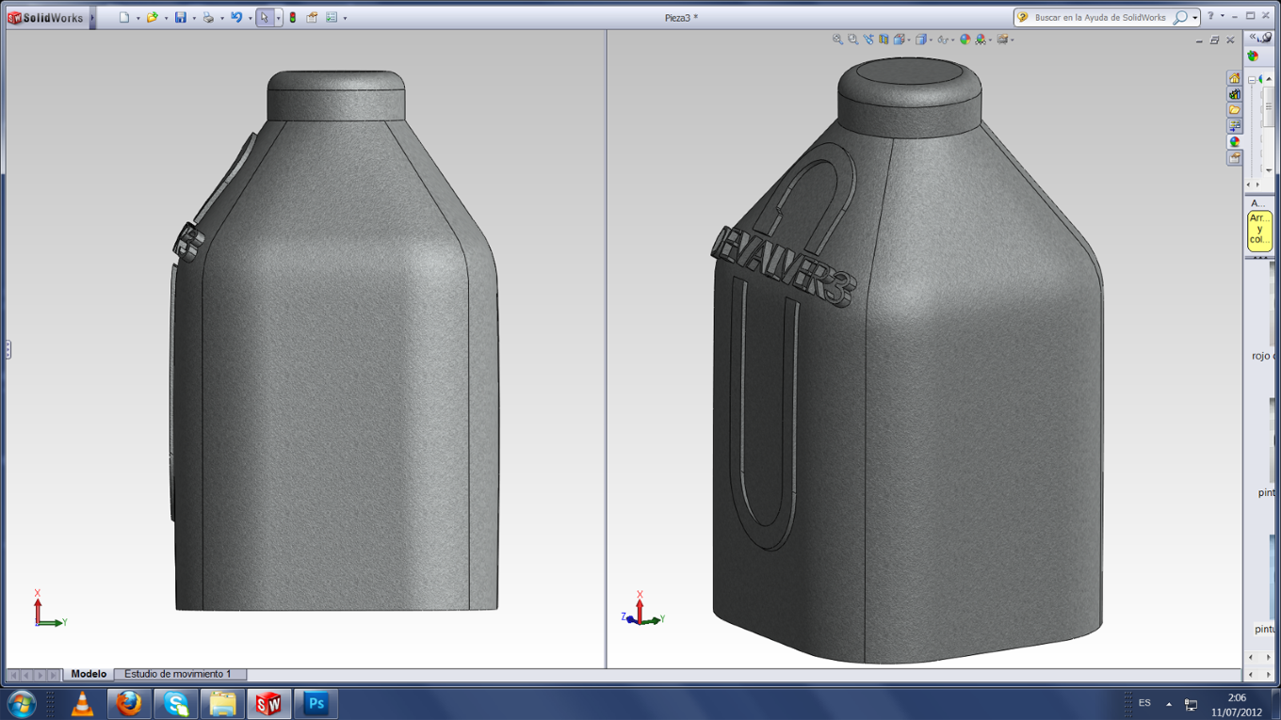This screenshot has height=720, width=1281.
Task: Click Zoom to Area in view toolbar
Action: [x=852, y=40]
